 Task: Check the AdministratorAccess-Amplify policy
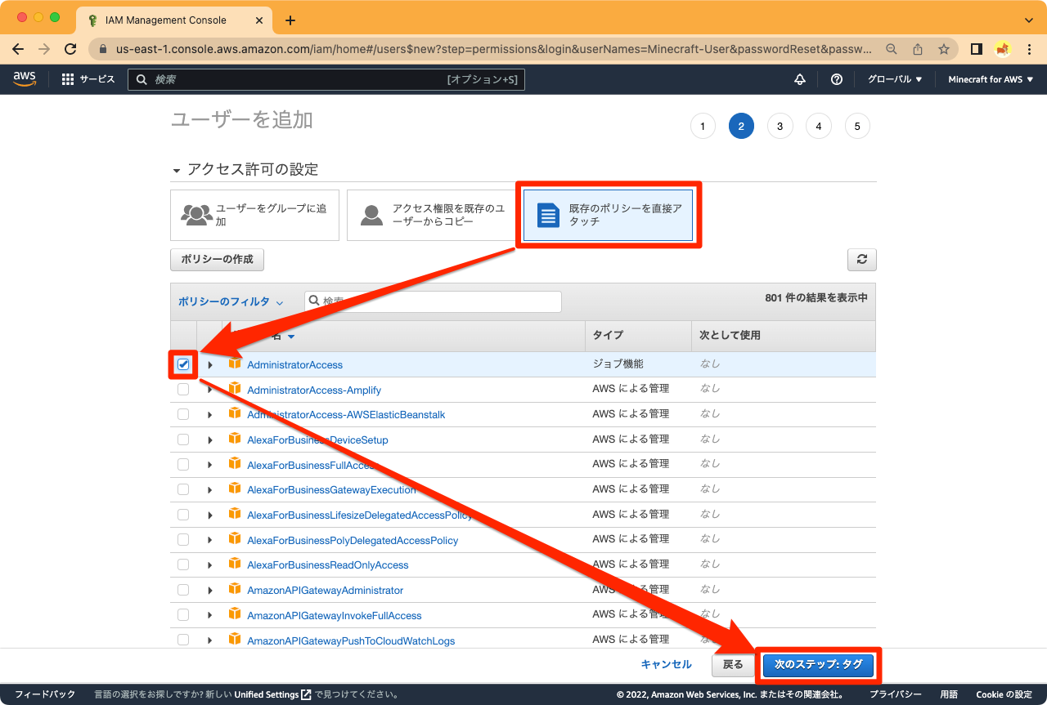(x=182, y=389)
